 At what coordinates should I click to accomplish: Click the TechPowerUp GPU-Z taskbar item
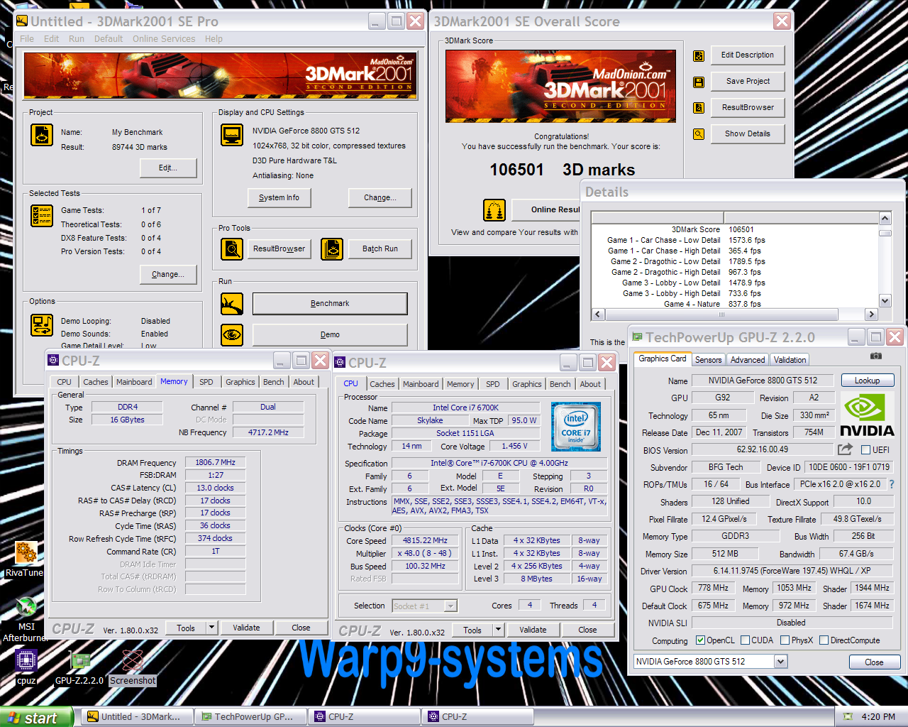[x=252, y=717]
